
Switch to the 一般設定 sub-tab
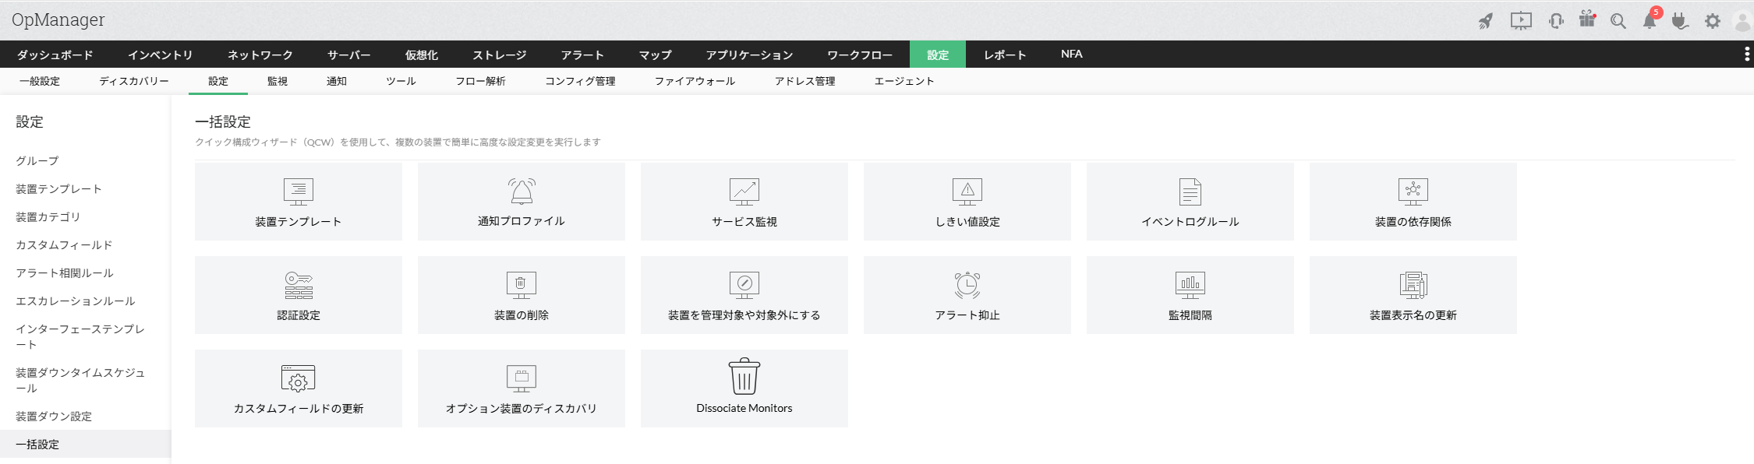40,81
